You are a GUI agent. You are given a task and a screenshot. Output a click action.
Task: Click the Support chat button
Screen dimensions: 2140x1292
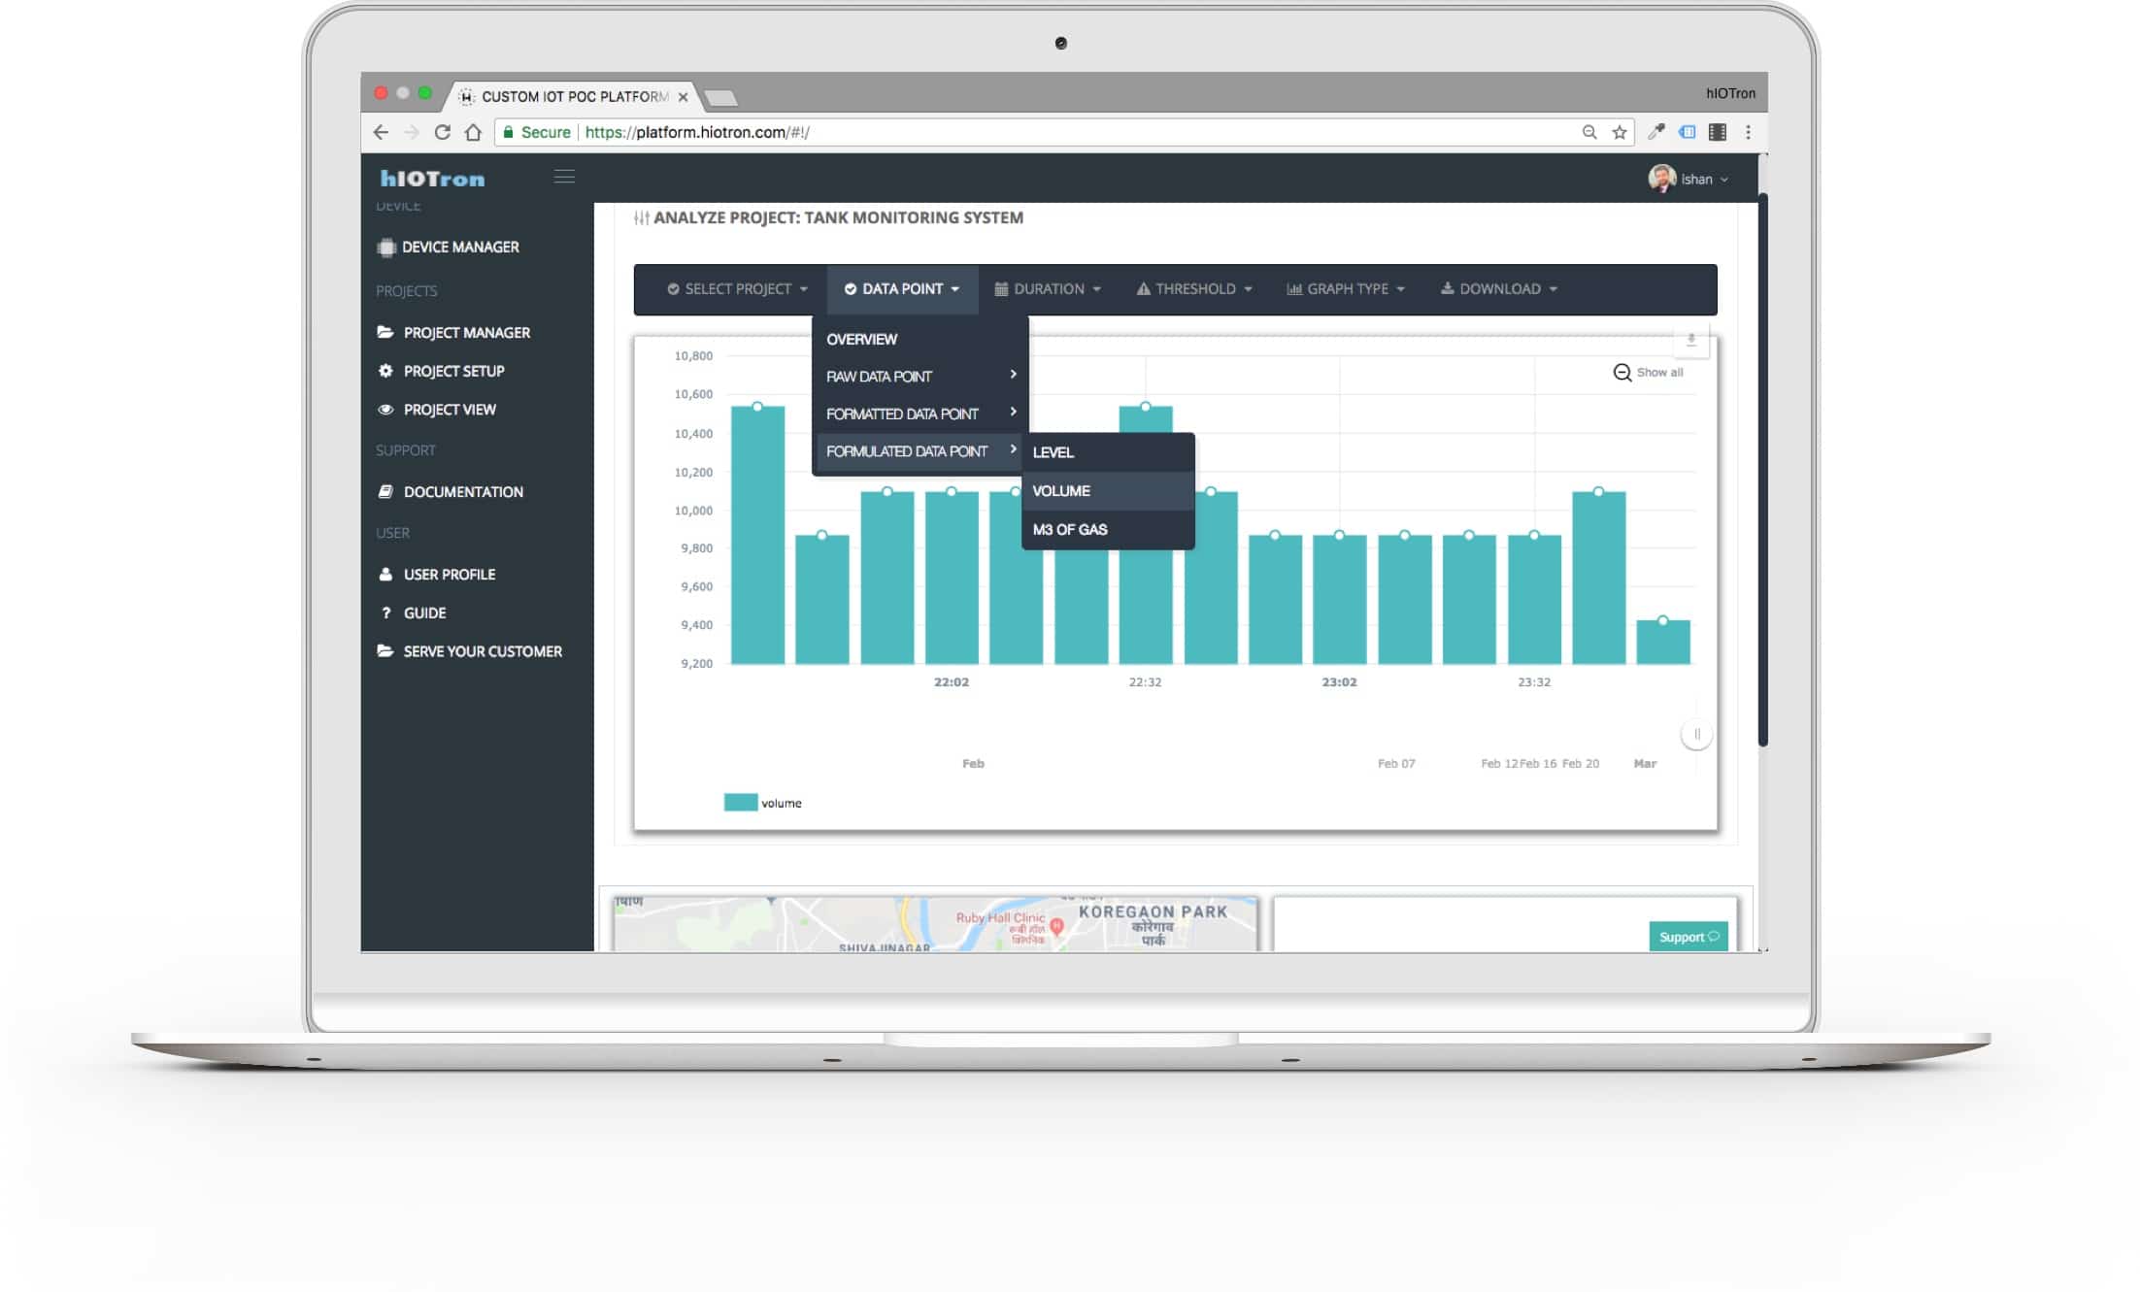tap(1688, 936)
